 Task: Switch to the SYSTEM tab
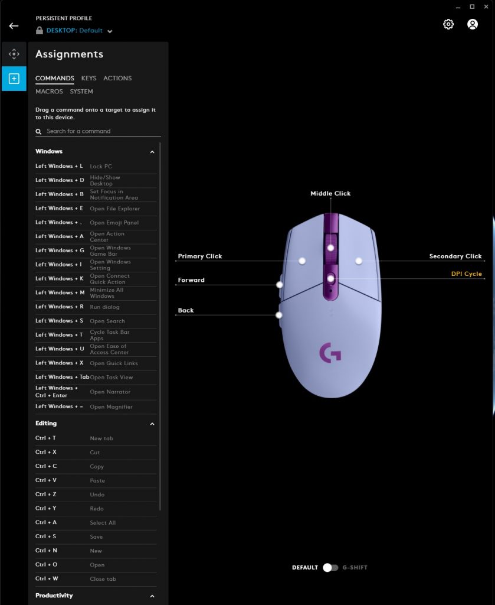point(81,92)
